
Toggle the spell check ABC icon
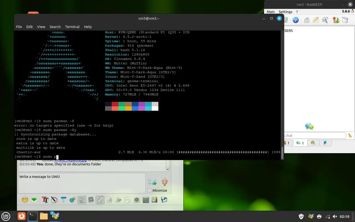82,200
